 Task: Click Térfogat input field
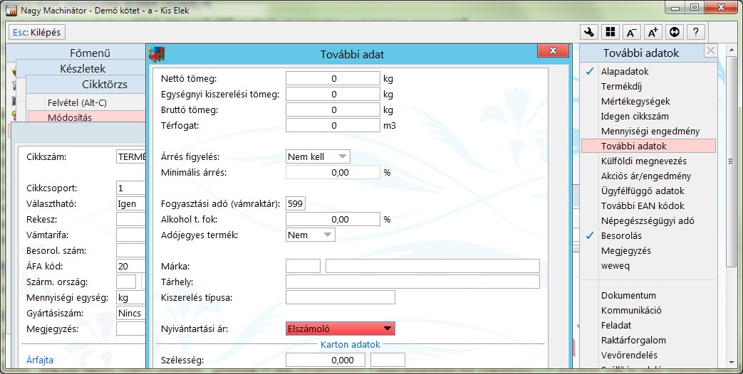click(x=333, y=125)
